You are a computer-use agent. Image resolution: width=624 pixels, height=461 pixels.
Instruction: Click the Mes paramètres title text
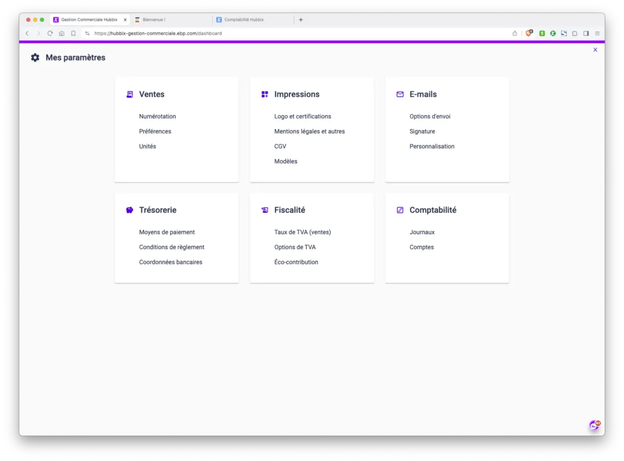pyautogui.click(x=75, y=58)
